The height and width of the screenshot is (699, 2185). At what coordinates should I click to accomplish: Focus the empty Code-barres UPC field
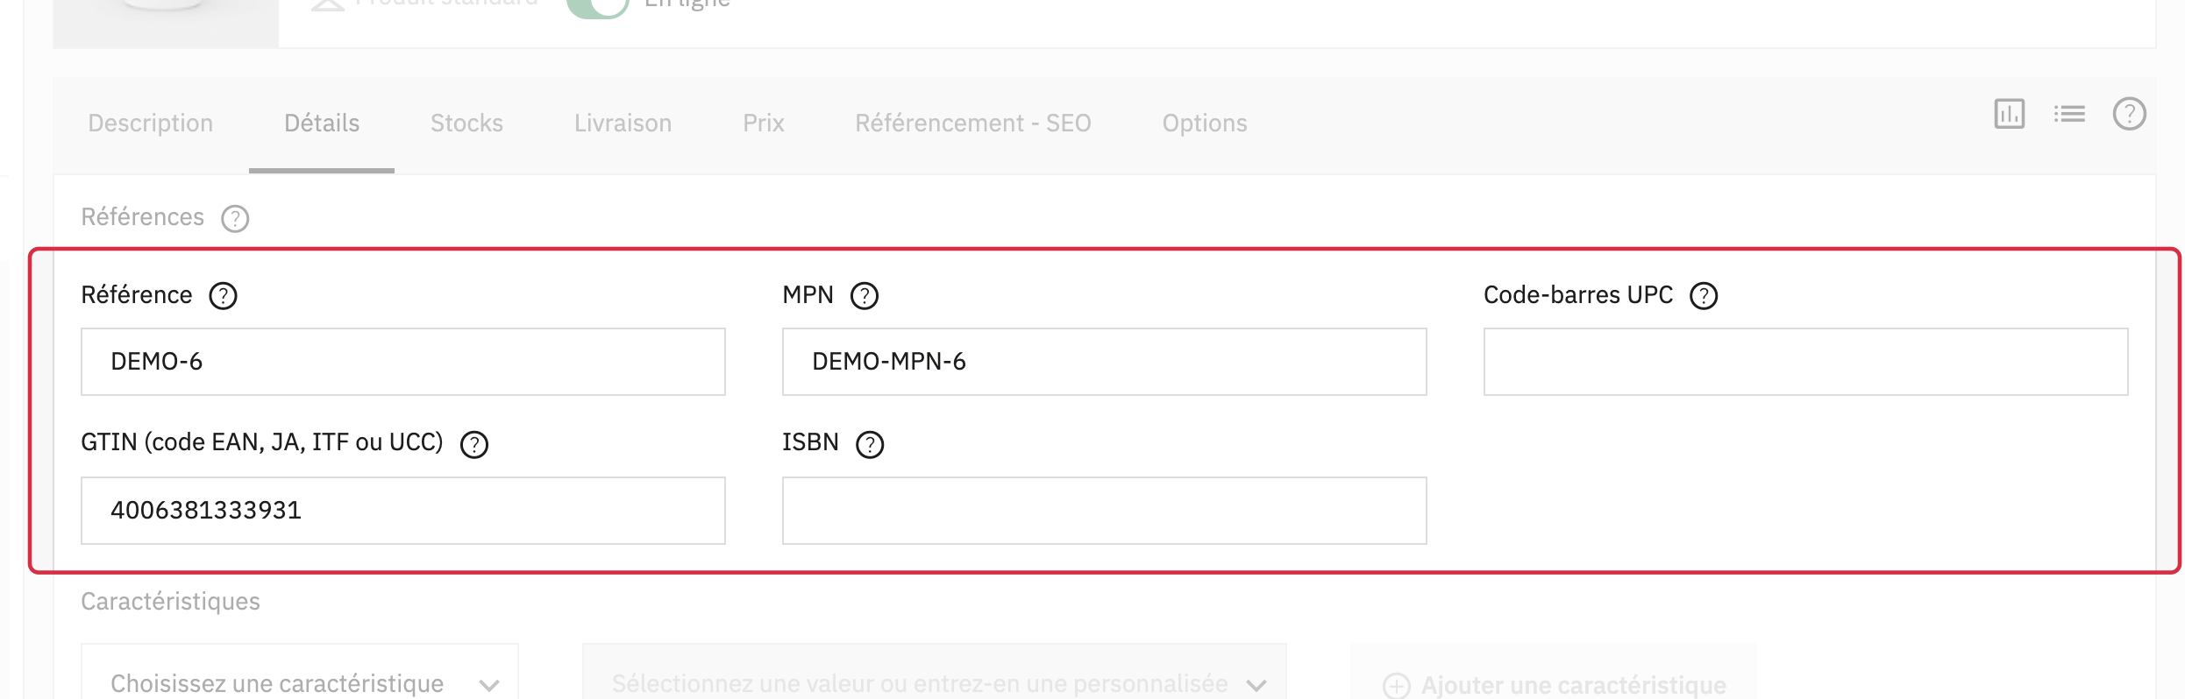point(1806,362)
